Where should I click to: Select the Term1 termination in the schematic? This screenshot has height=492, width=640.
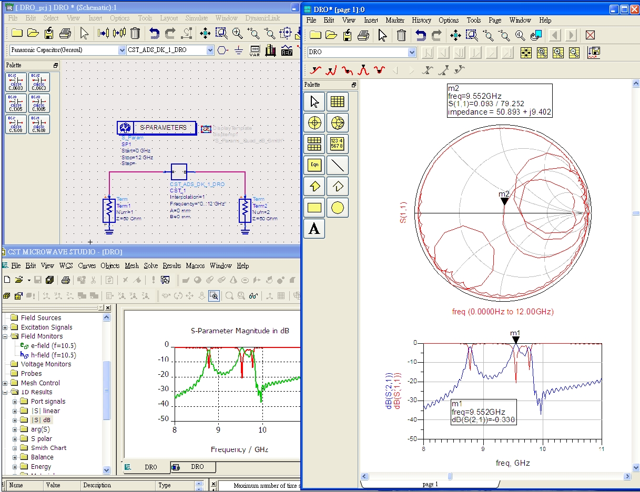tap(109, 210)
